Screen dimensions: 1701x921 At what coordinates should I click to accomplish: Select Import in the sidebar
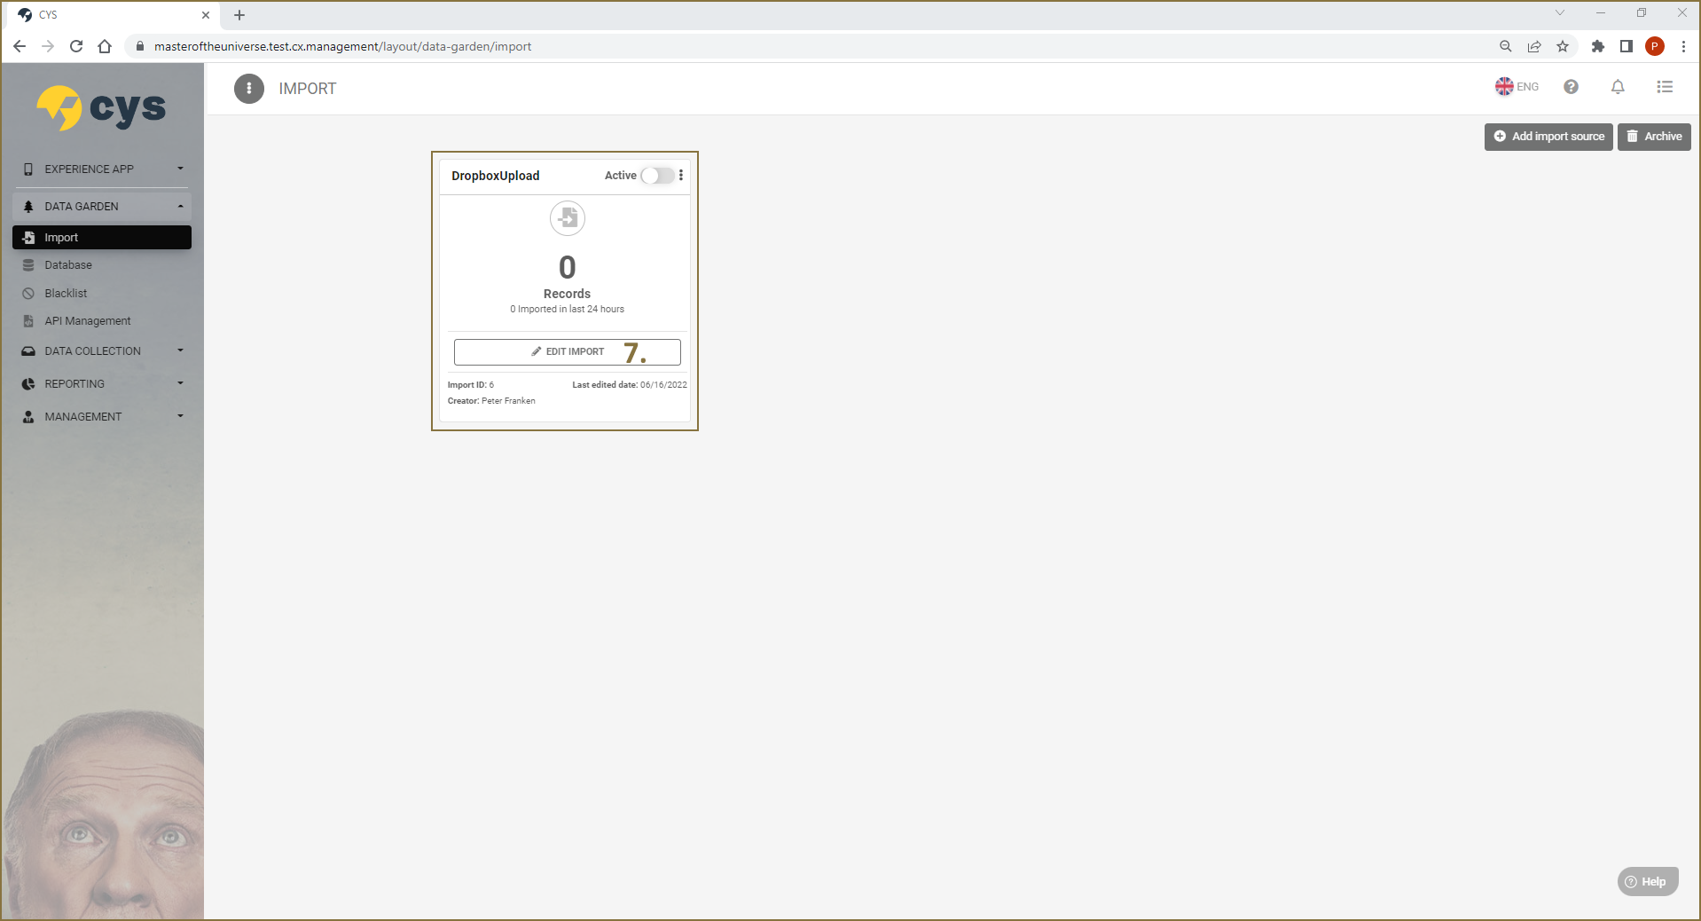(x=102, y=237)
